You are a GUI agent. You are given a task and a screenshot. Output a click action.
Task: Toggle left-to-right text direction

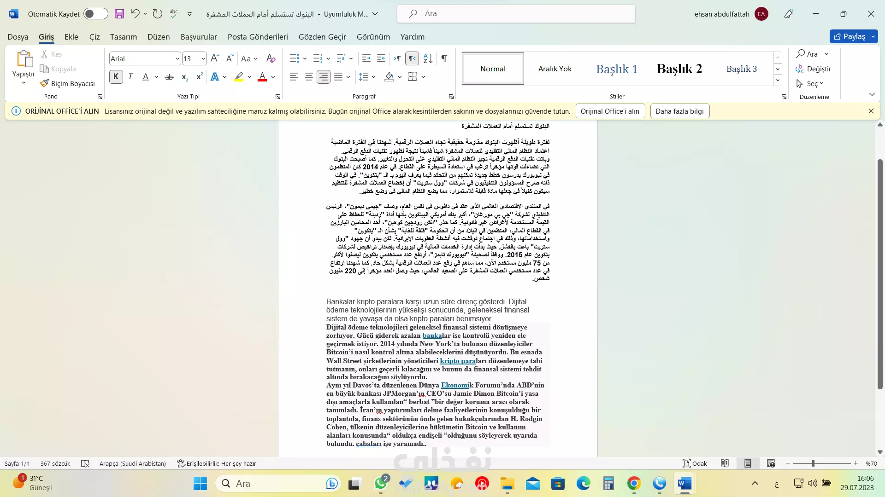[397, 58]
